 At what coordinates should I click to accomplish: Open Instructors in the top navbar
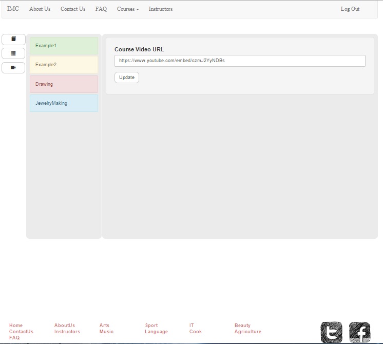pos(161,9)
